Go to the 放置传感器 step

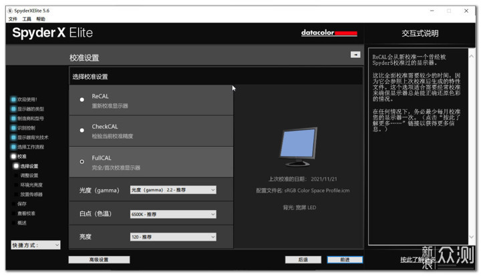[x=31, y=194]
